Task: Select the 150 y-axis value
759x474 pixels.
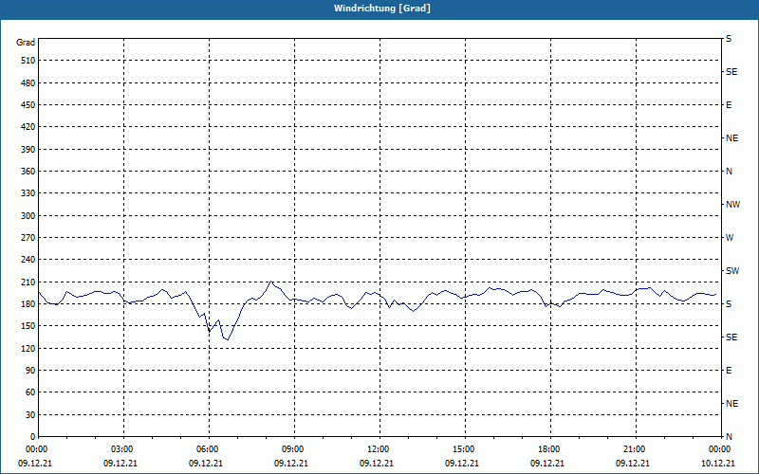Action: click(x=28, y=326)
